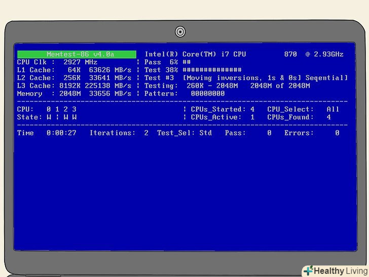Image resolution: width=369 pixels, height=277 pixels.
Task: Click the L2 Cache speed '33641 MB/s'
Action: click(x=110, y=78)
